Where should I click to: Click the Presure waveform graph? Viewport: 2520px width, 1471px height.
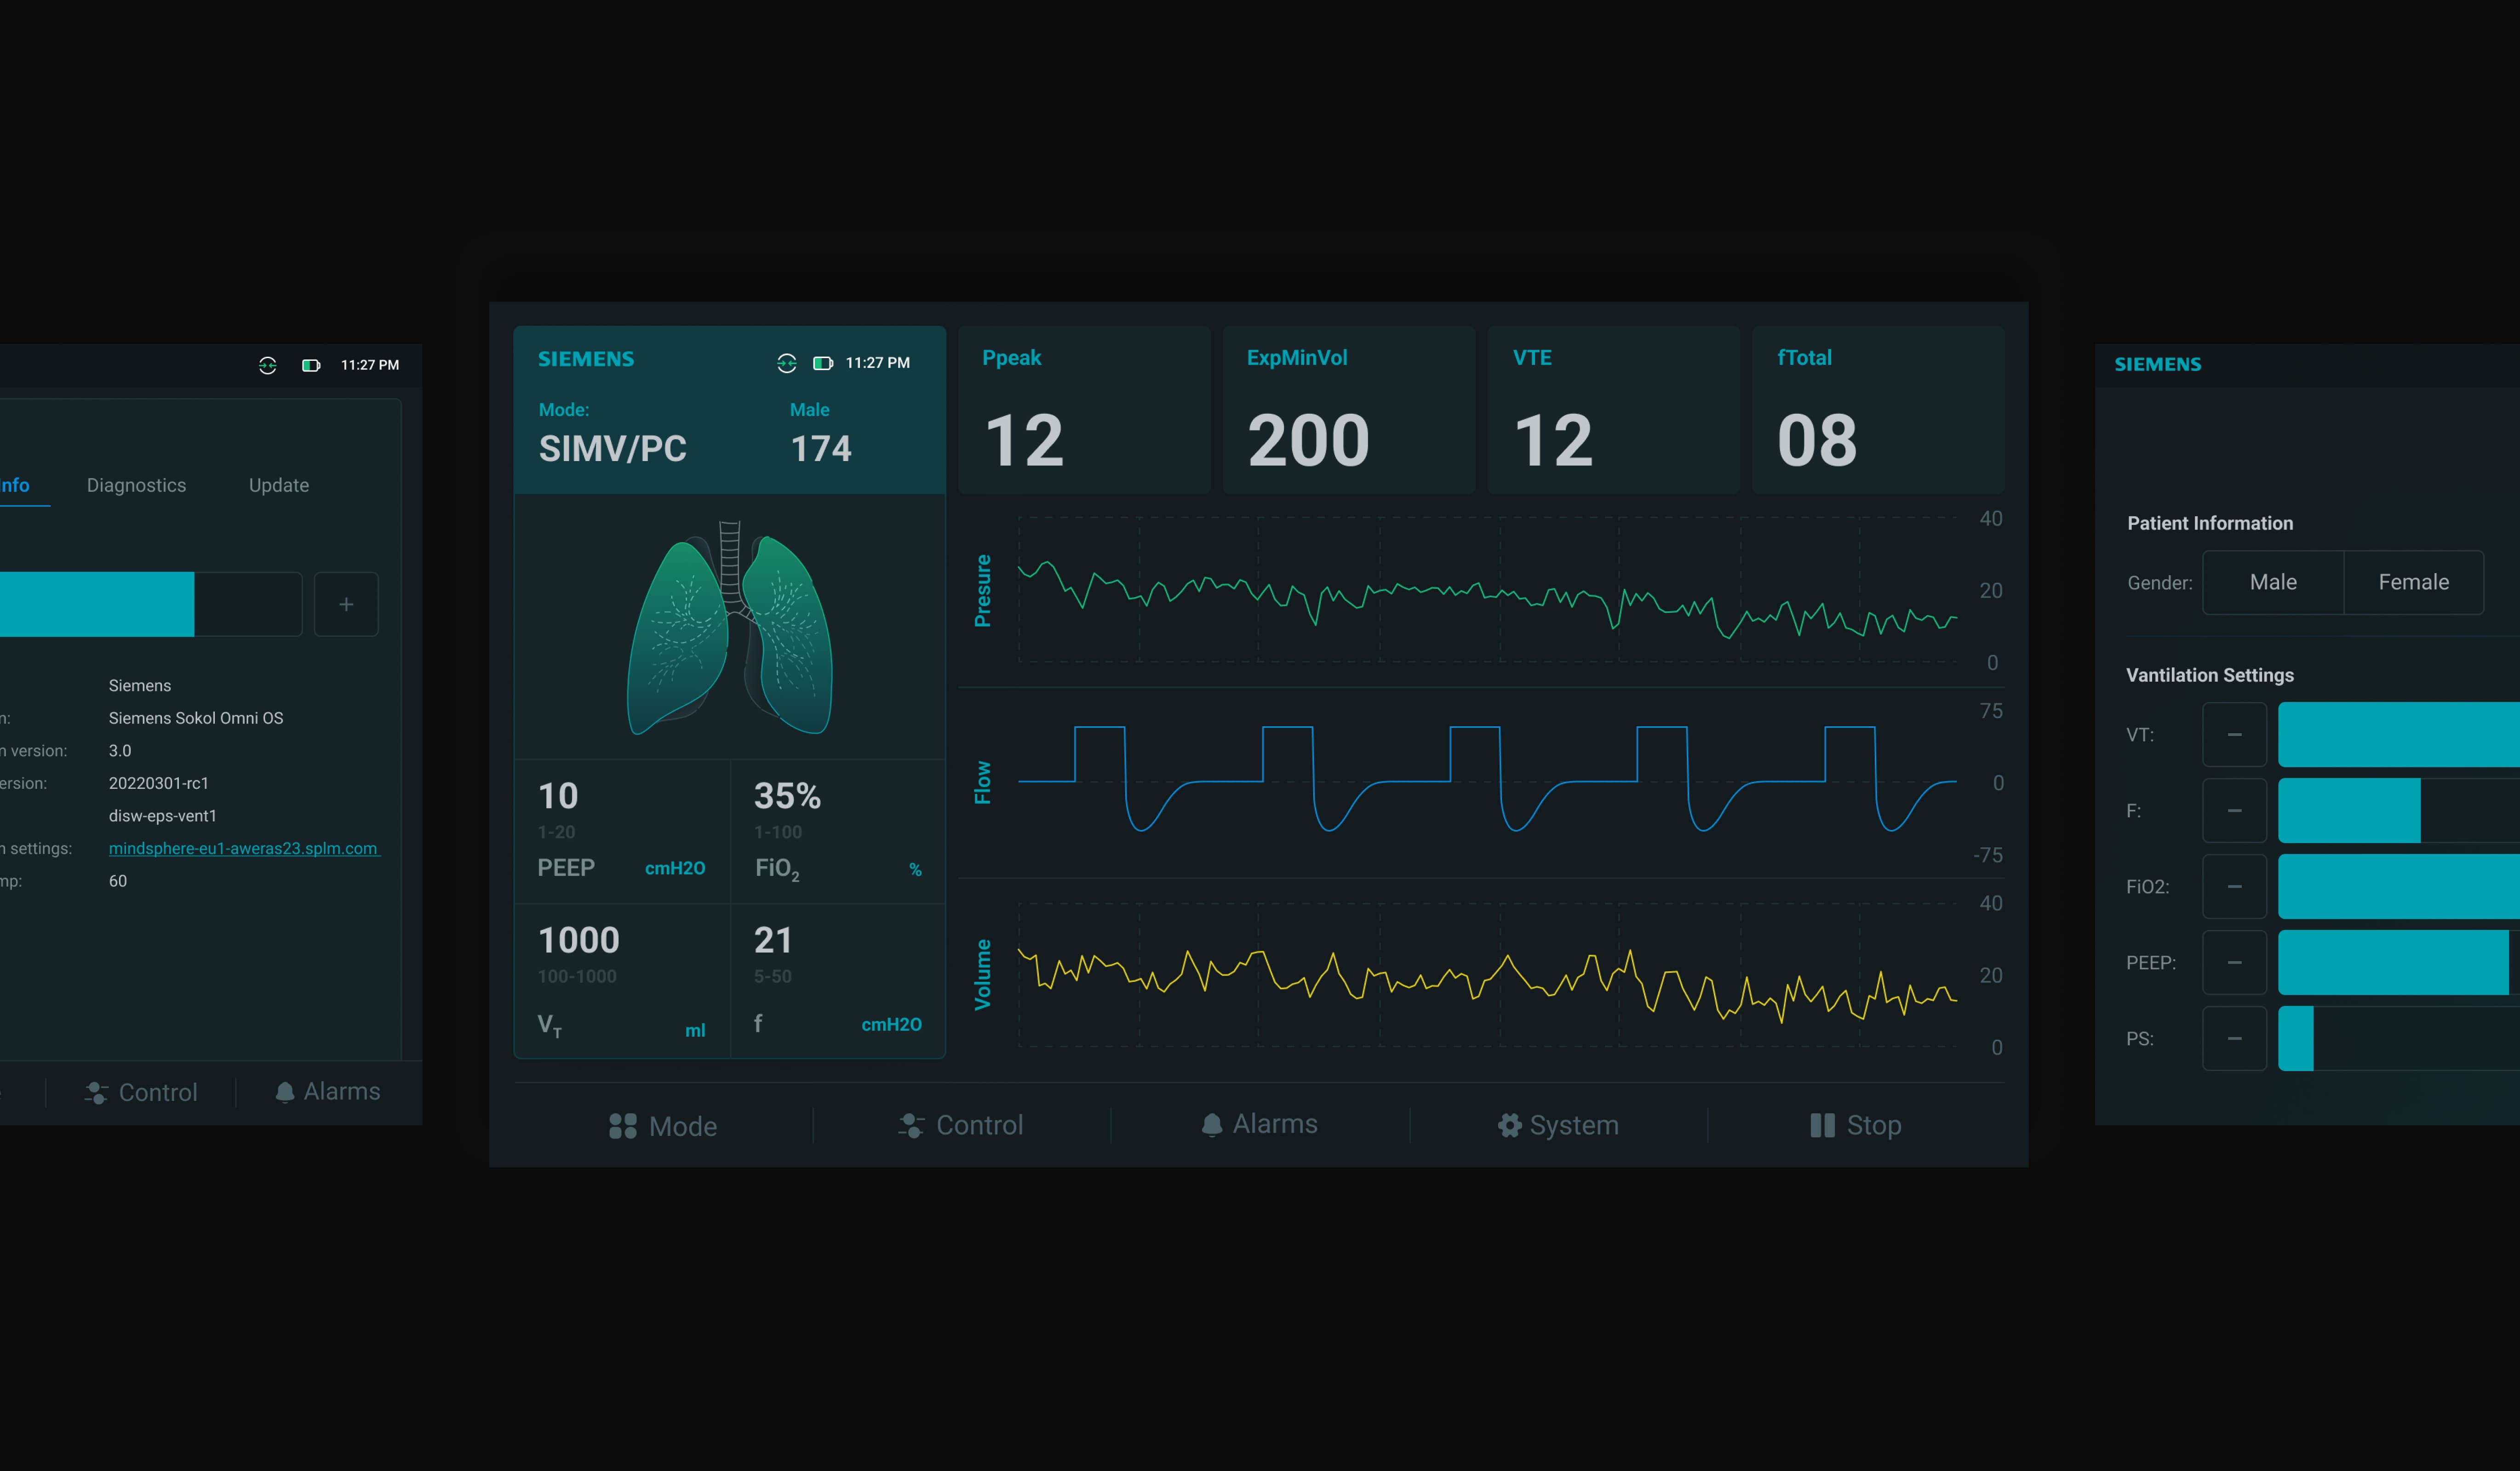(x=1487, y=590)
